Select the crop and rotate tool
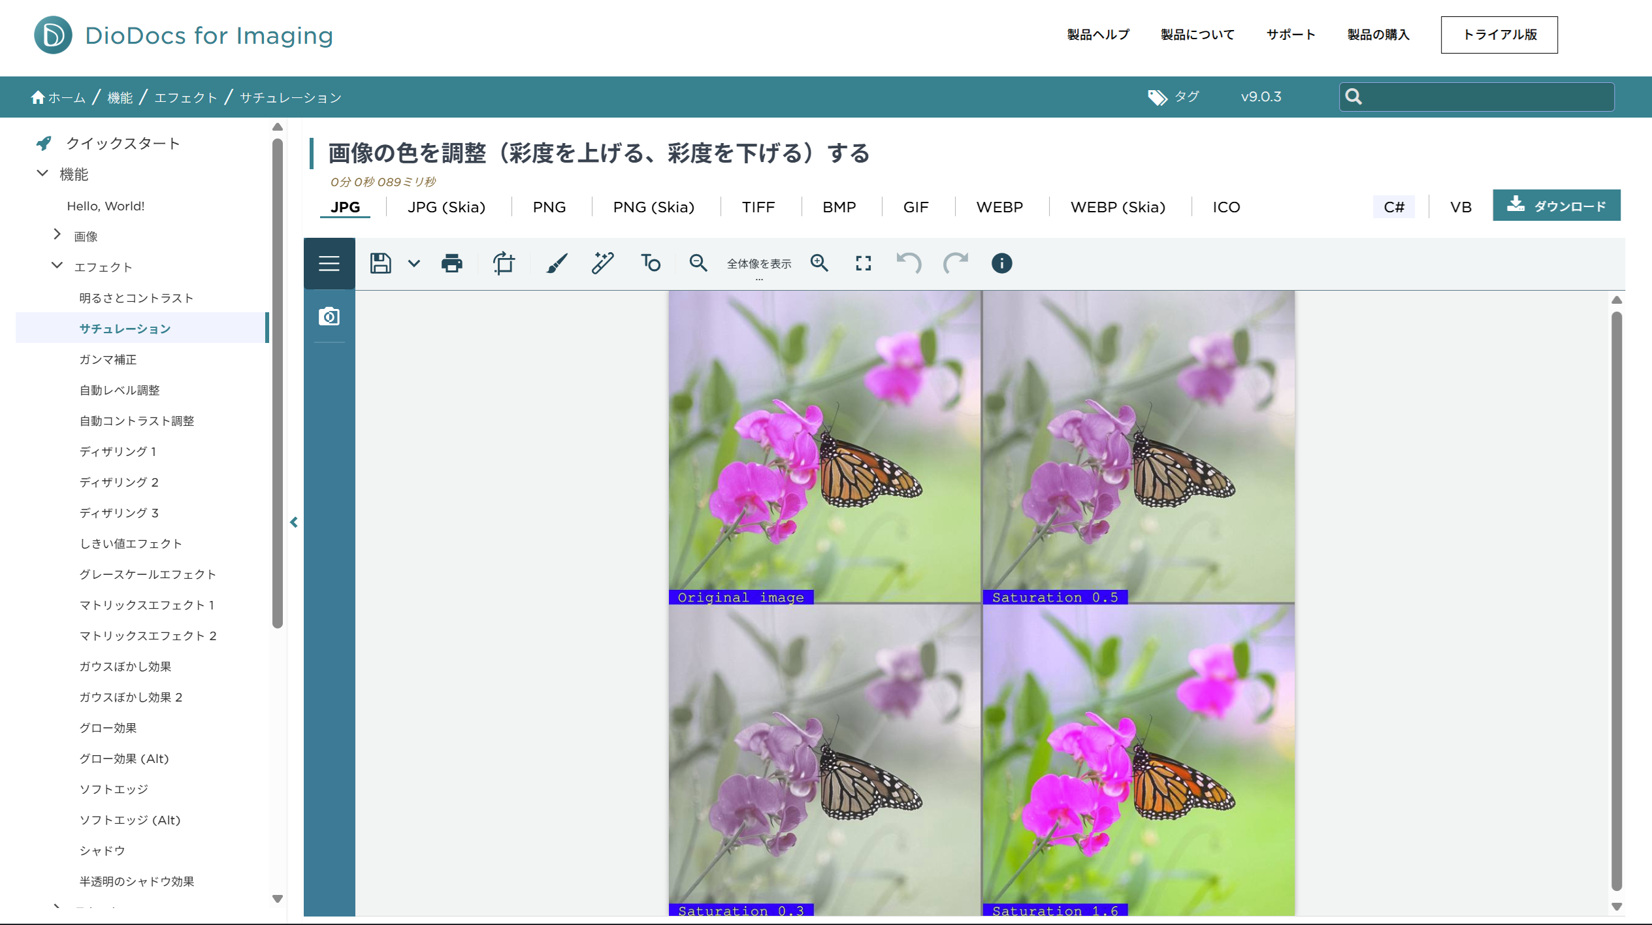Image resolution: width=1652 pixels, height=925 pixels. (x=504, y=263)
